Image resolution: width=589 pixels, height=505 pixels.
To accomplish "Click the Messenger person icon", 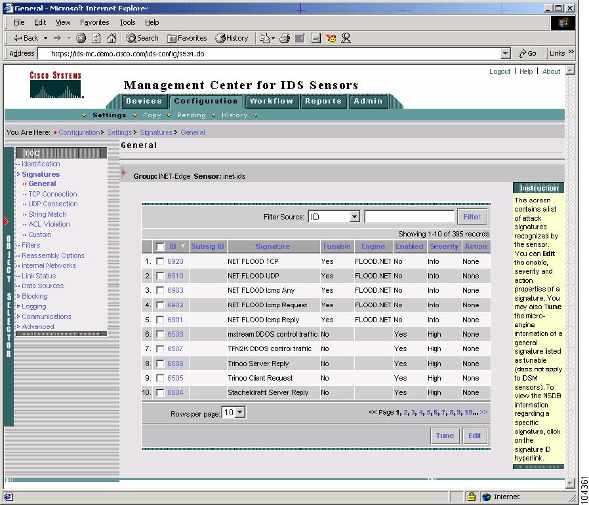I will [346, 38].
